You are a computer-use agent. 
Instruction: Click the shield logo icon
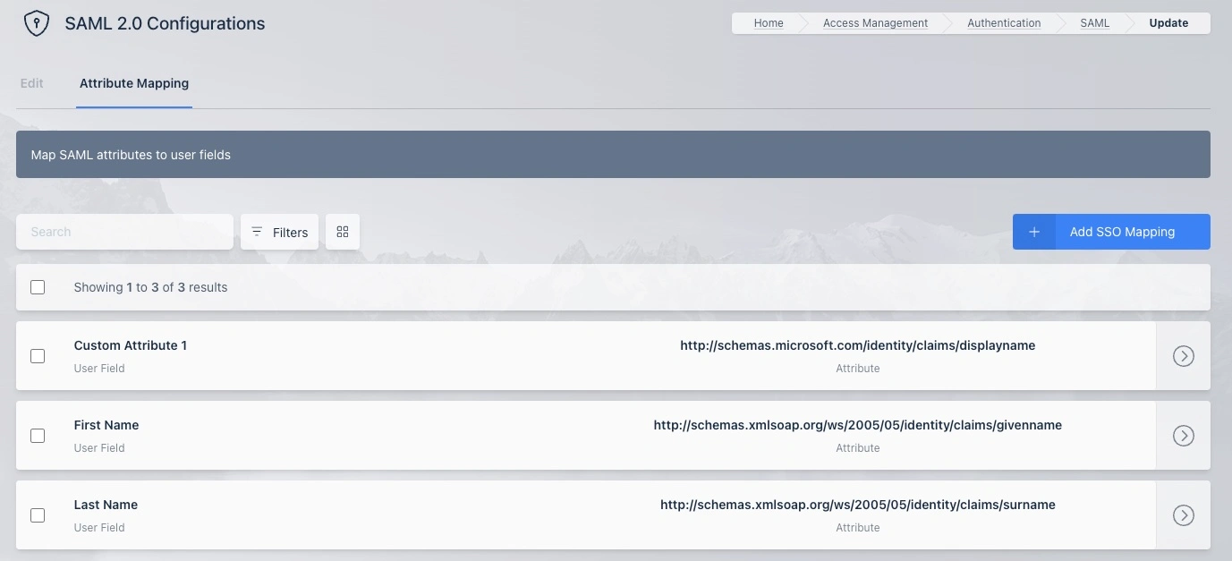tap(36, 22)
